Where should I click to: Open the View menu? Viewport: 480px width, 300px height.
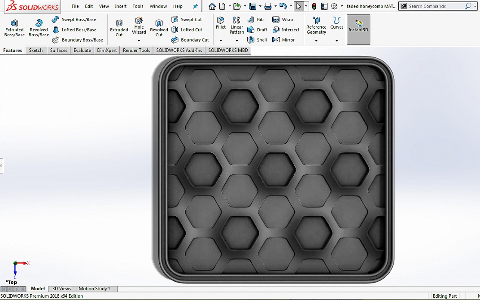[104, 6]
